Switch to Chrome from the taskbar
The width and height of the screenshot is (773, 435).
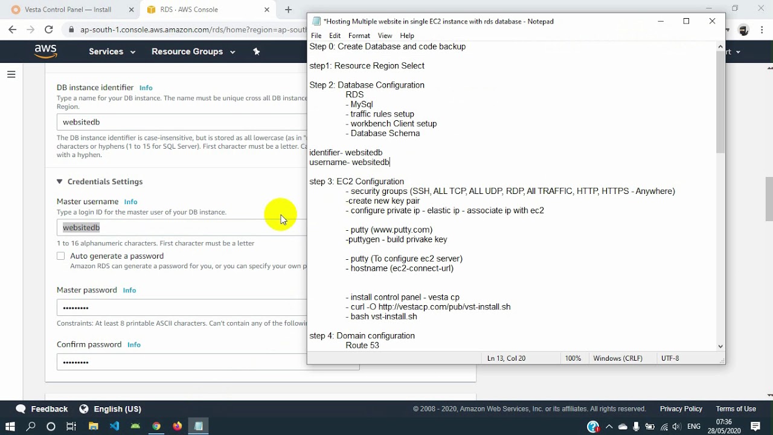pyautogui.click(x=156, y=426)
